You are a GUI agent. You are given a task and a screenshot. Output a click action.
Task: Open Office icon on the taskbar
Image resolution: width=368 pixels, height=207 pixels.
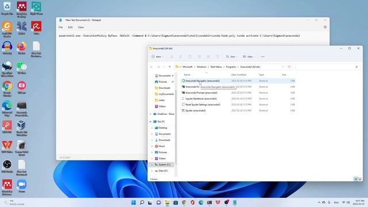tap(193, 202)
